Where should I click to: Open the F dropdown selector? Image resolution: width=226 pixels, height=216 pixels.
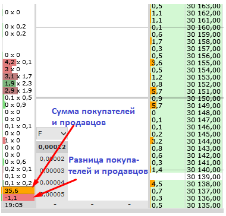pyautogui.click(x=52, y=134)
